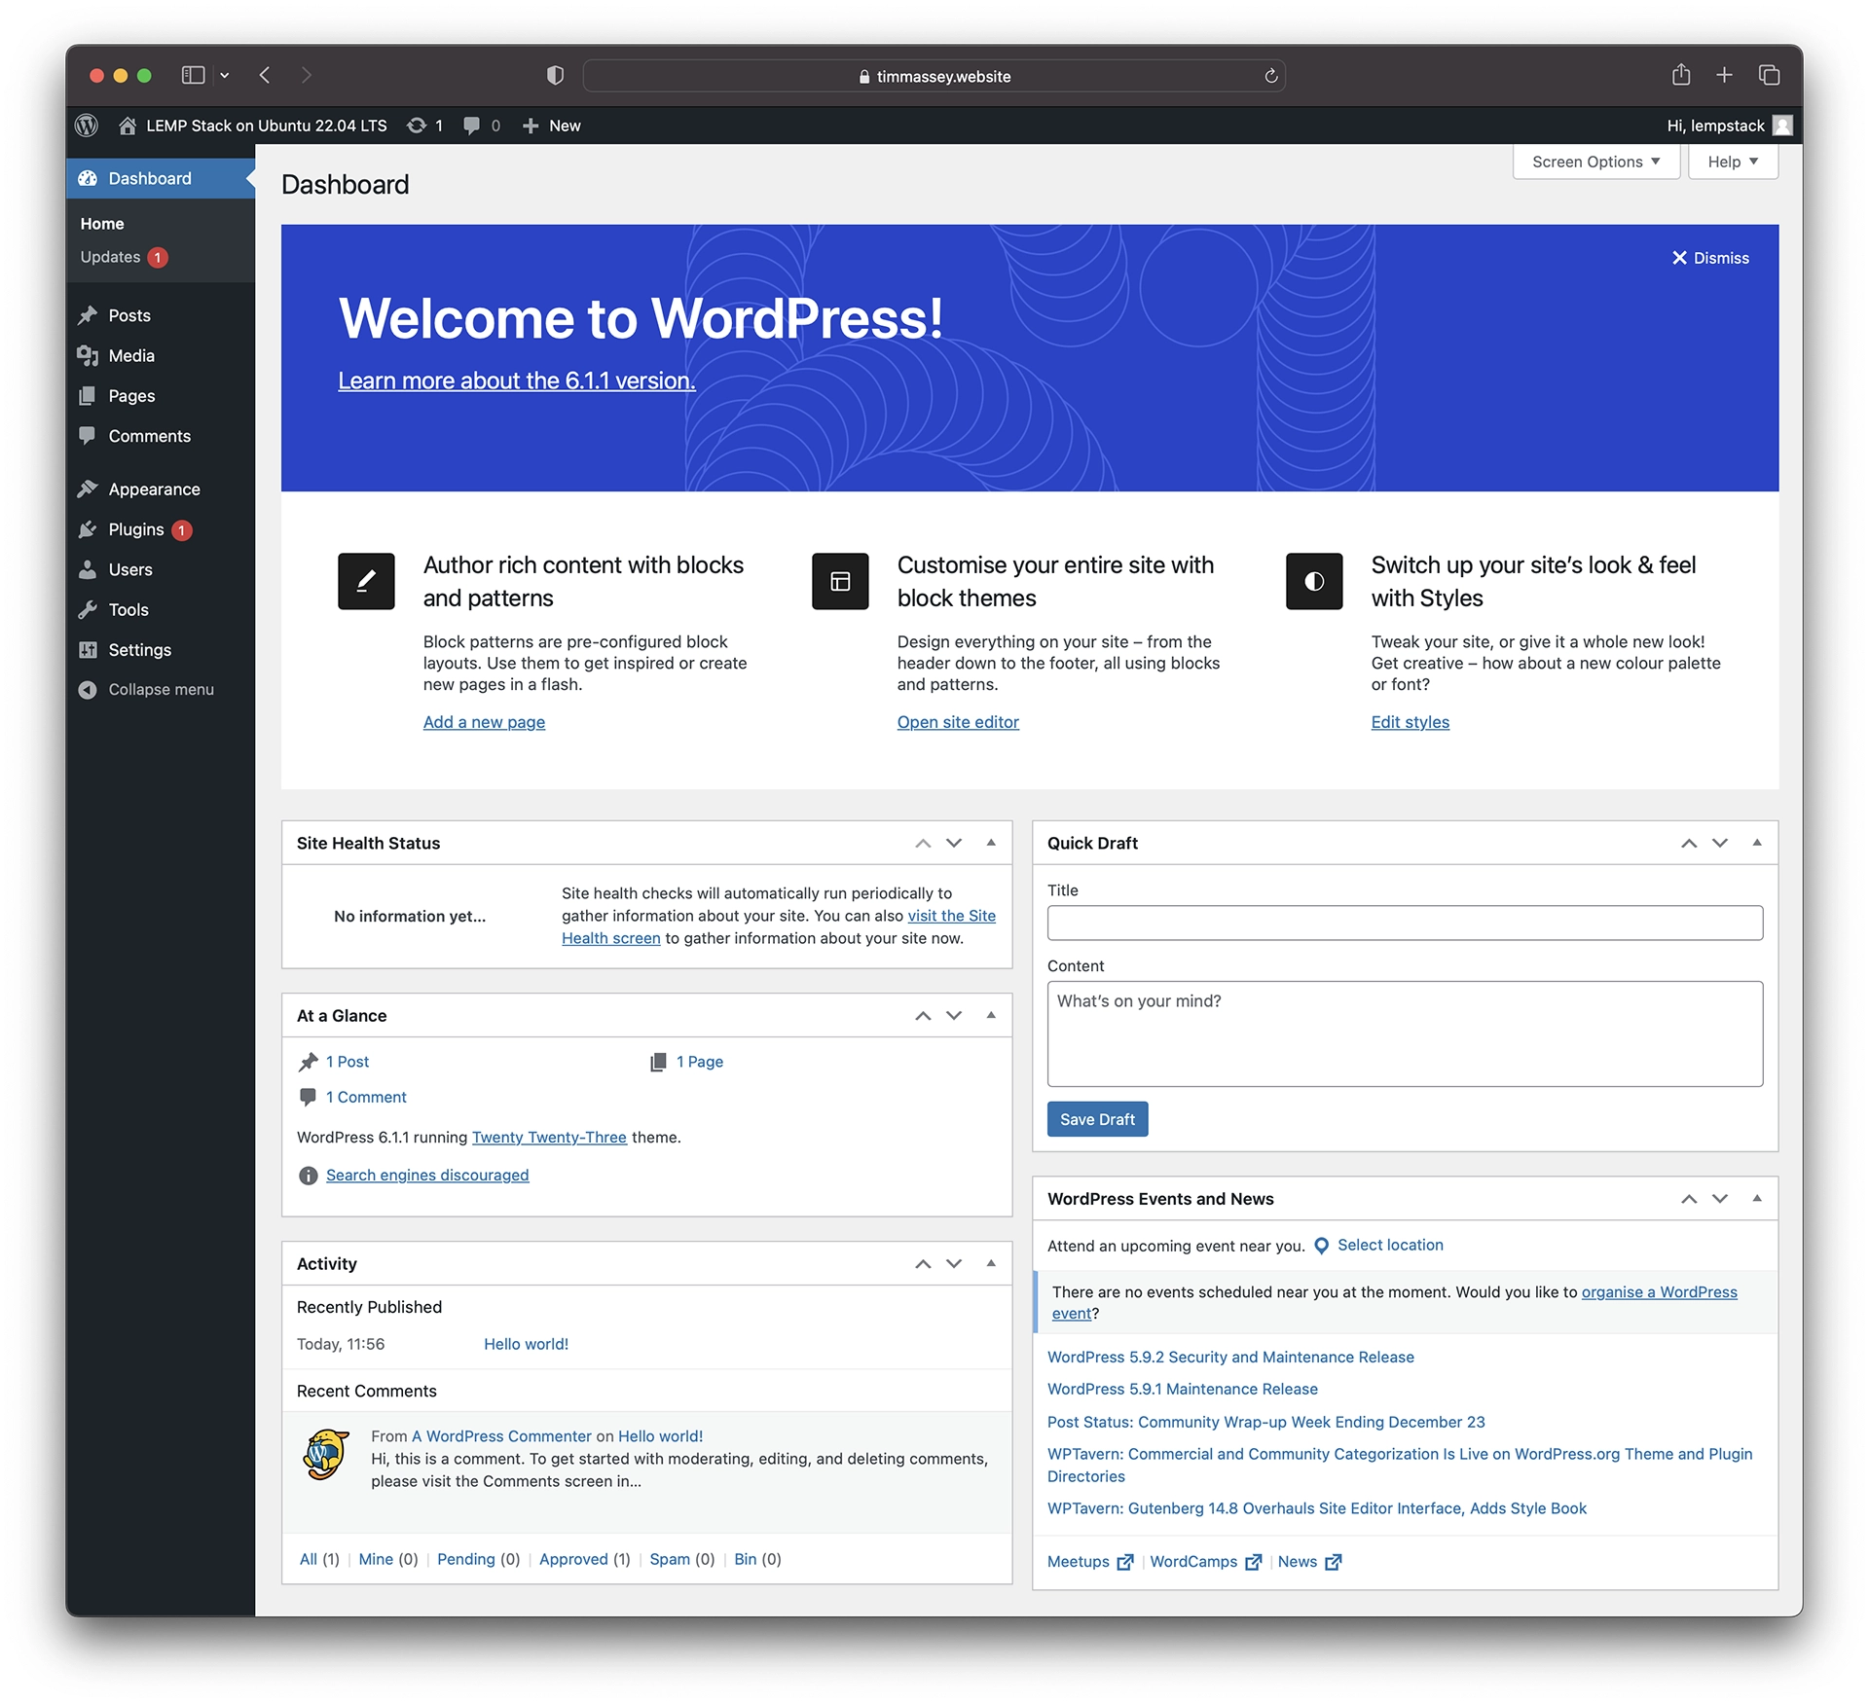Image resolution: width=1869 pixels, height=1704 pixels.
Task: Collapse the Activity panel
Action: [x=991, y=1263]
